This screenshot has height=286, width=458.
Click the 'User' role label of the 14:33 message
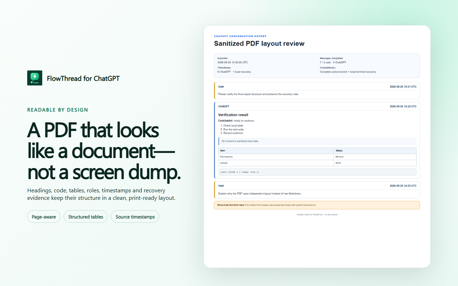click(x=221, y=186)
